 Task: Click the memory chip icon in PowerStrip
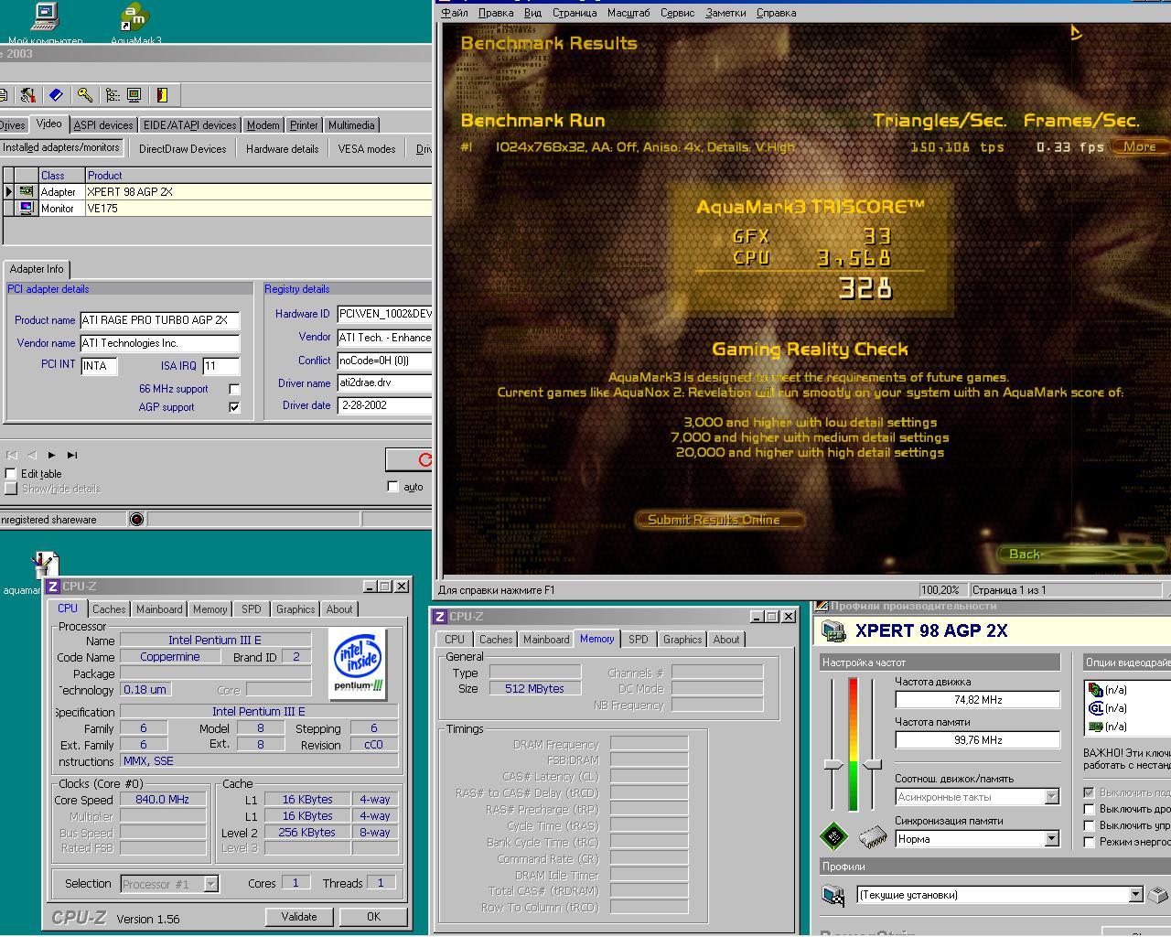click(x=873, y=835)
